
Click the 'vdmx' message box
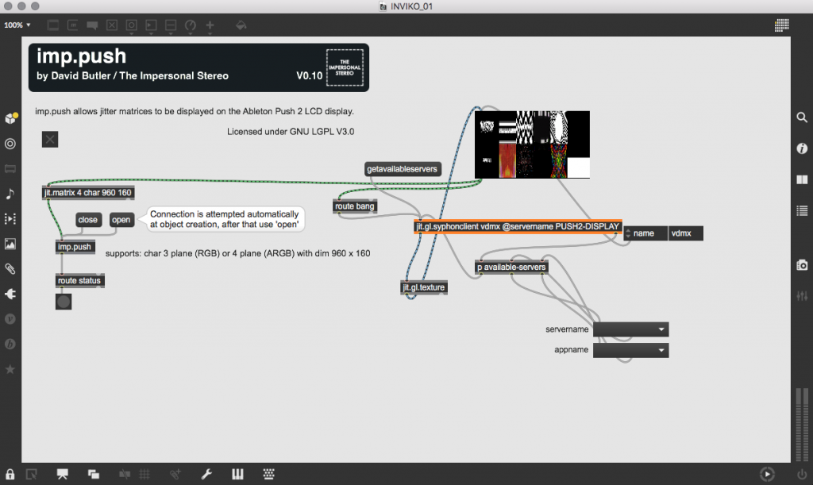coord(685,233)
